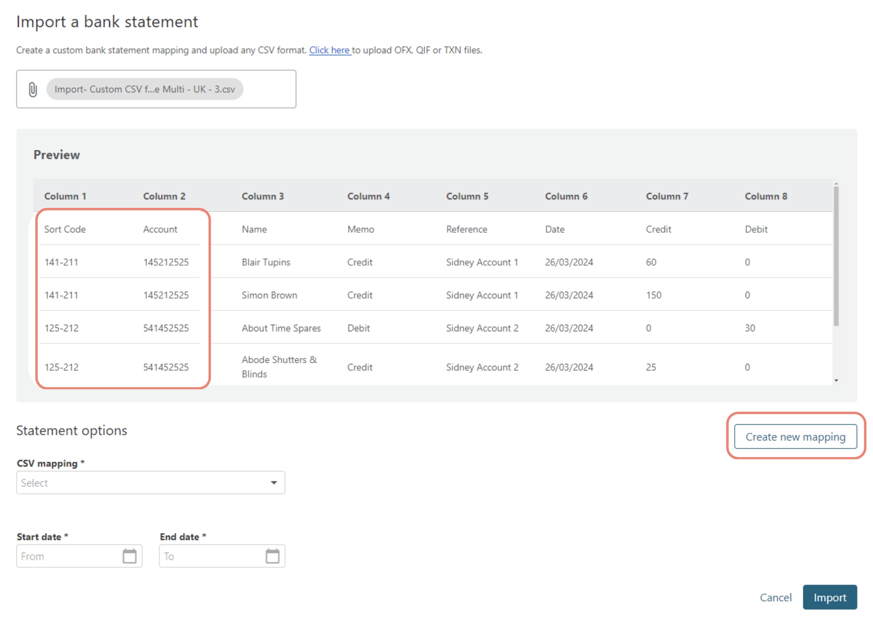This screenshot has width=873, height=624.
Task: Select the Column 7 header
Action: click(667, 196)
